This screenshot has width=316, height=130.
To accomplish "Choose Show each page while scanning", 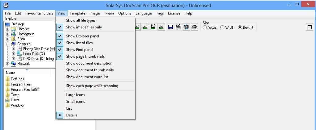I will [95, 86].
